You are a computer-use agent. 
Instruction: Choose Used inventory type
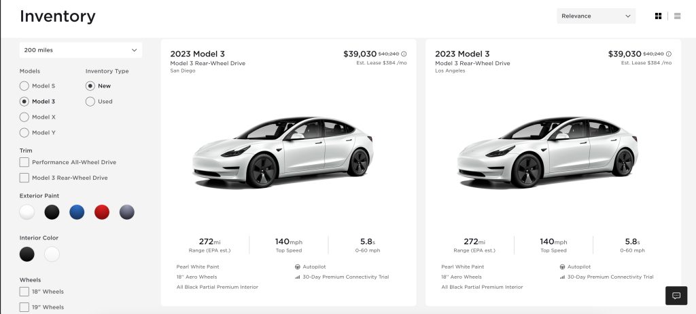click(90, 102)
